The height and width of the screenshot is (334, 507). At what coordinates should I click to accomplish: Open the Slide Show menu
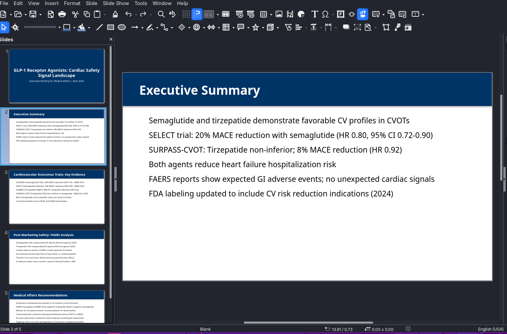point(116,3)
